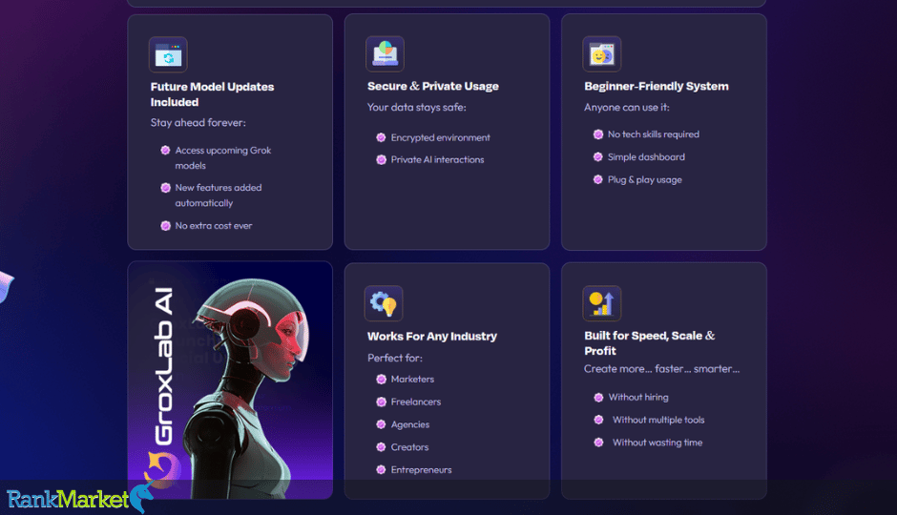Click bullet icon beside Entrepreneurs
This screenshot has width=897, height=515.
pos(381,470)
